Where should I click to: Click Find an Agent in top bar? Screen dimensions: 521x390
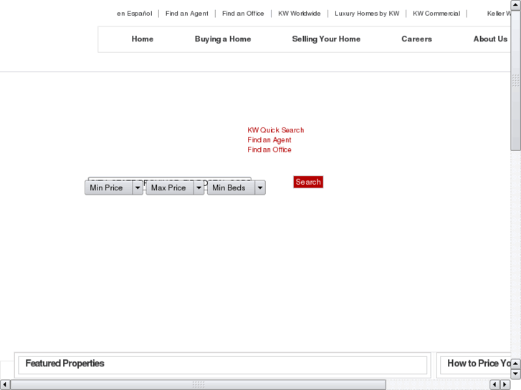(187, 14)
